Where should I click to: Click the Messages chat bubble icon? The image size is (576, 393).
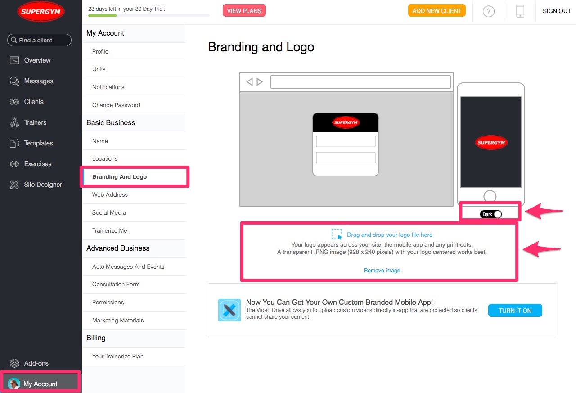pyautogui.click(x=14, y=81)
